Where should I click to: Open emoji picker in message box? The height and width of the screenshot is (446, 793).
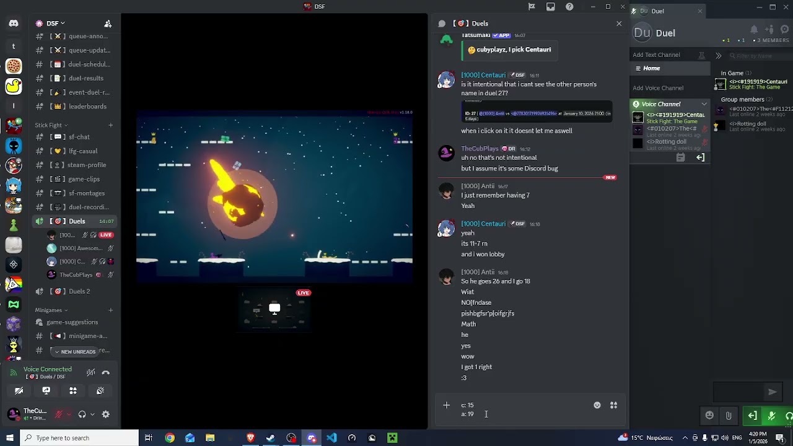tap(597, 405)
